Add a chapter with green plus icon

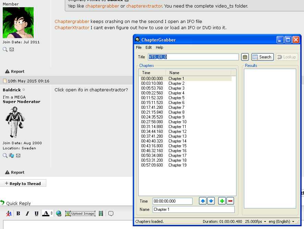(222, 201)
